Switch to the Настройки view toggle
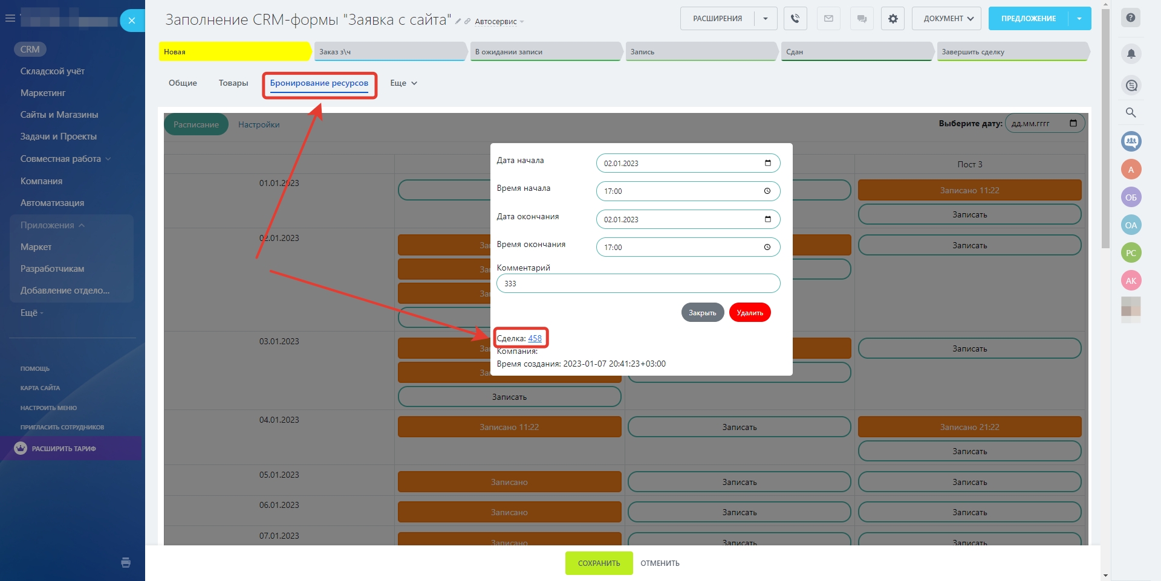The height and width of the screenshot is (581, 1161). (x=259, y=124)
